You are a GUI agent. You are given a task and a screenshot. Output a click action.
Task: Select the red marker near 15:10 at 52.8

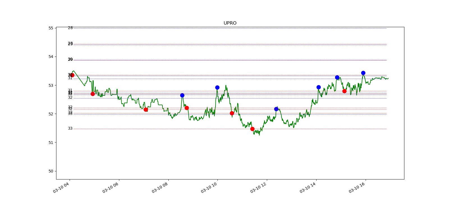coord(344,91)
